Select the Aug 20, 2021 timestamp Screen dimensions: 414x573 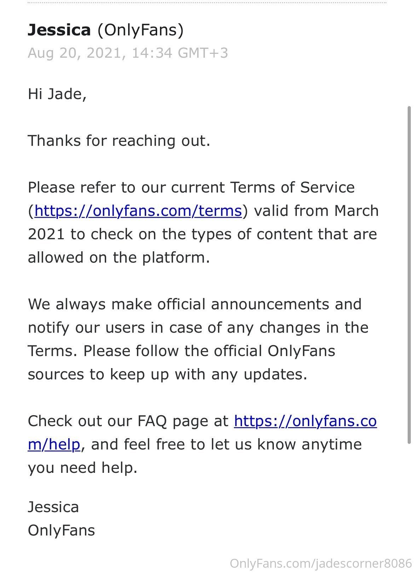(x=128, y=53)
